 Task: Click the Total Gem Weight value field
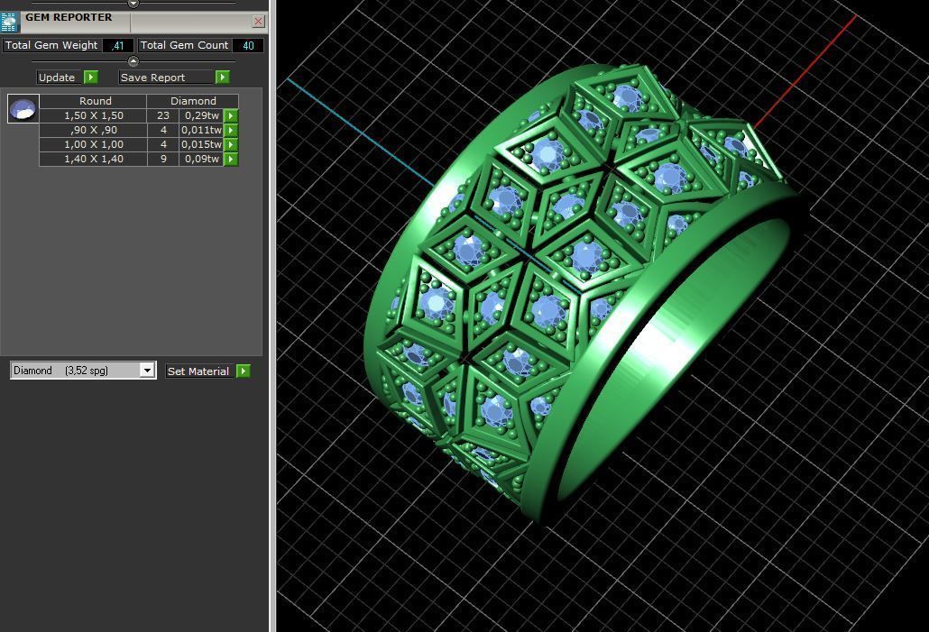(117, 46)
